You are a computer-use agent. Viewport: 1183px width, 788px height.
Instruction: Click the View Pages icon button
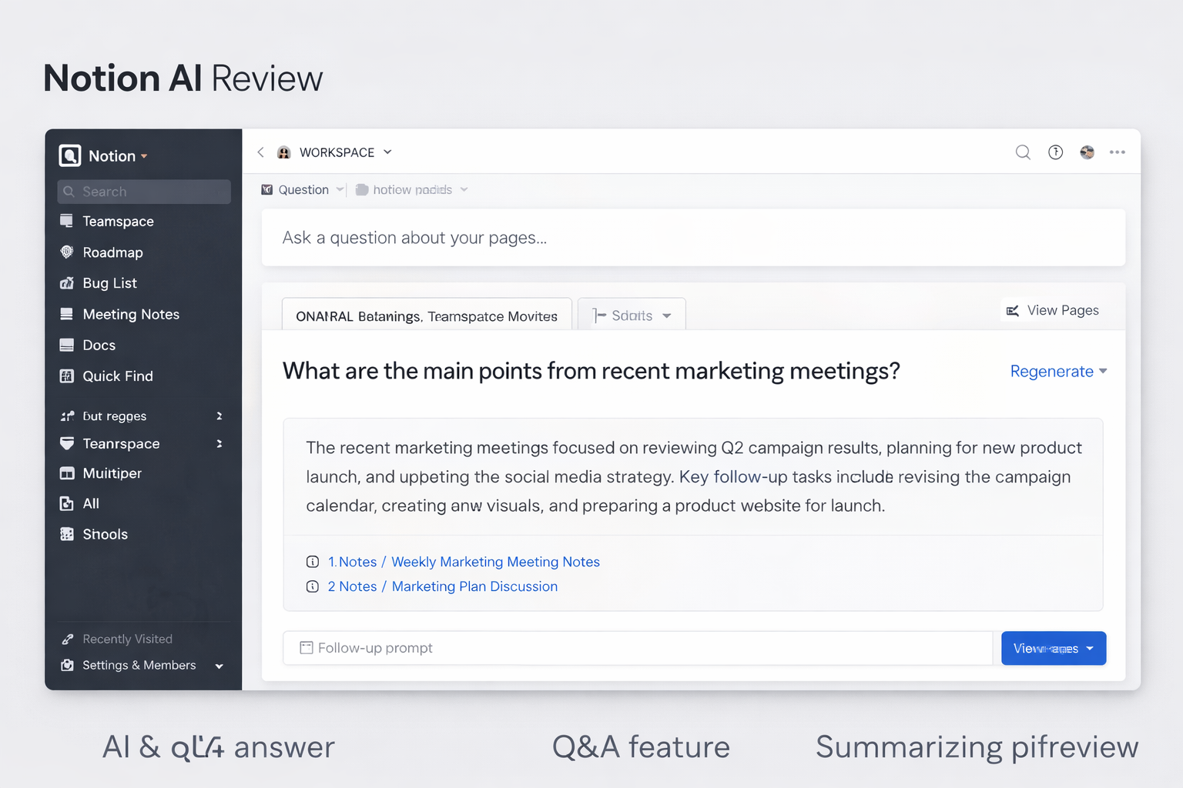1012,309
